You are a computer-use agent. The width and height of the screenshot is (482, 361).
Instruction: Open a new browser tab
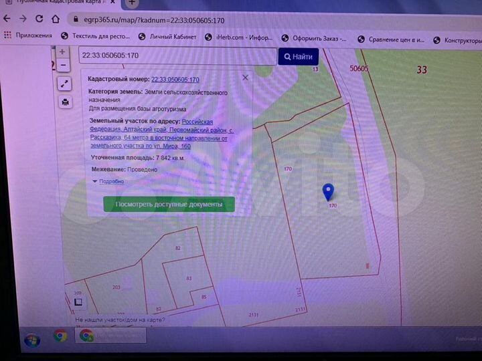point(131,3)
